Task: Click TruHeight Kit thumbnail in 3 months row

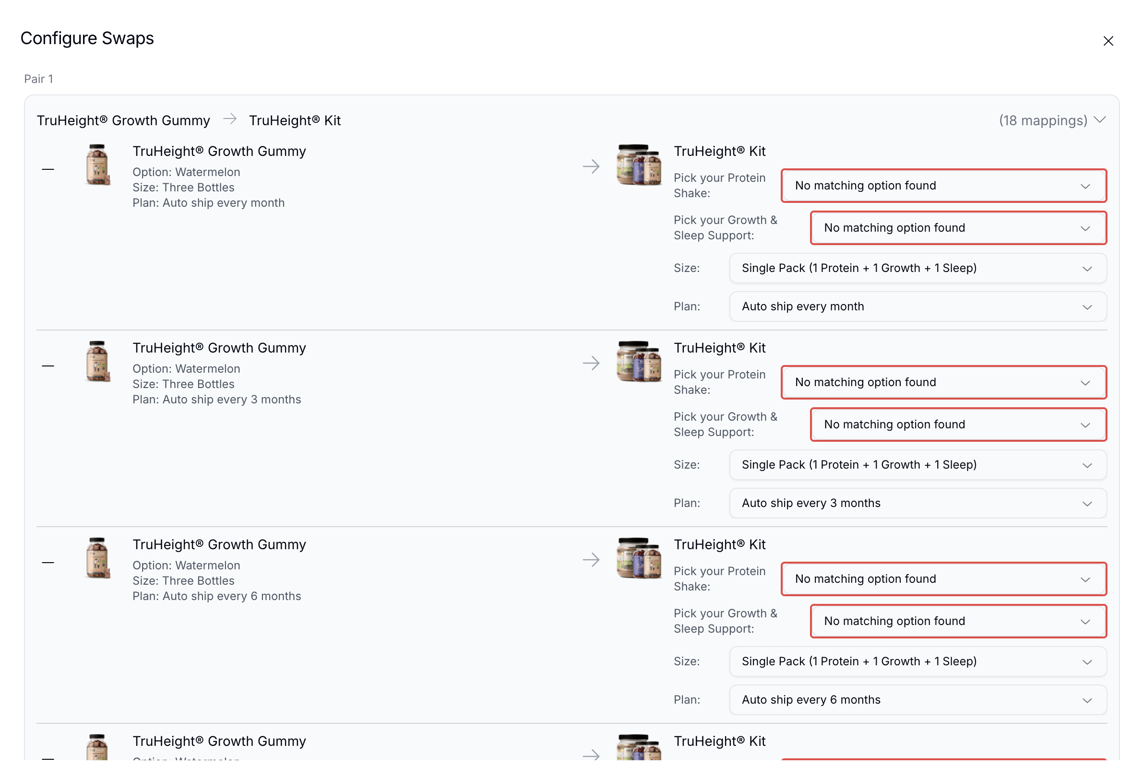Action: pyautogui.click(x=639, y=361)
